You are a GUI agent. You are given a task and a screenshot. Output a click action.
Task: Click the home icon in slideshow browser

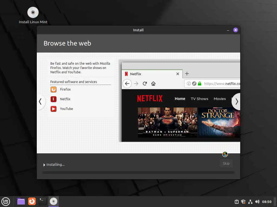153,84
